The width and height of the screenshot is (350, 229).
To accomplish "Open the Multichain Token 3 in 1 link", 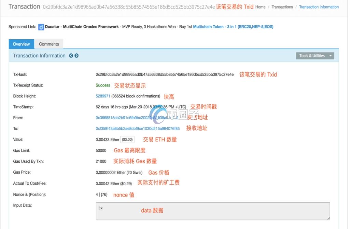I will 233,27.
